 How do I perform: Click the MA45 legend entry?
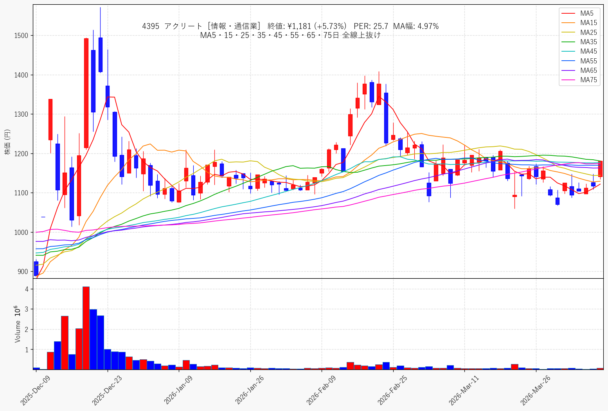[x=579, y=51]
